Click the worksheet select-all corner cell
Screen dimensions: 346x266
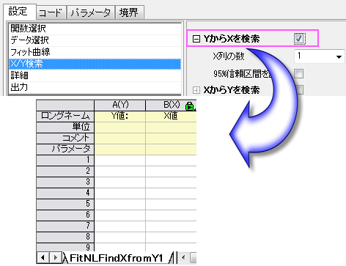pos(65,106)
